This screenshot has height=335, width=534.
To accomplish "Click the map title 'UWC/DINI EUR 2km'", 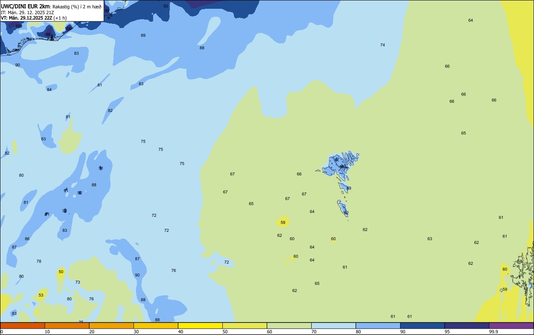I will coord(25,6).
